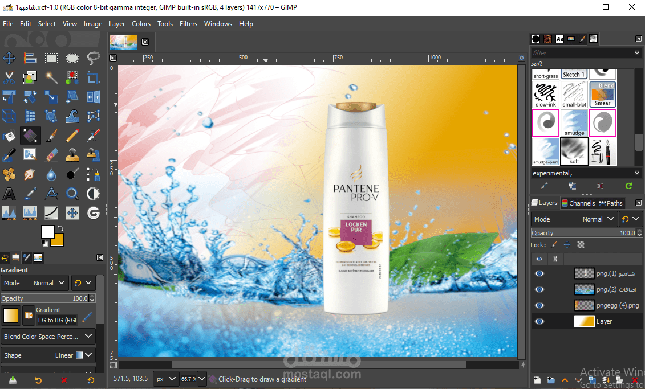Open layer blend-mode group switch dropdown

point(631,219)
